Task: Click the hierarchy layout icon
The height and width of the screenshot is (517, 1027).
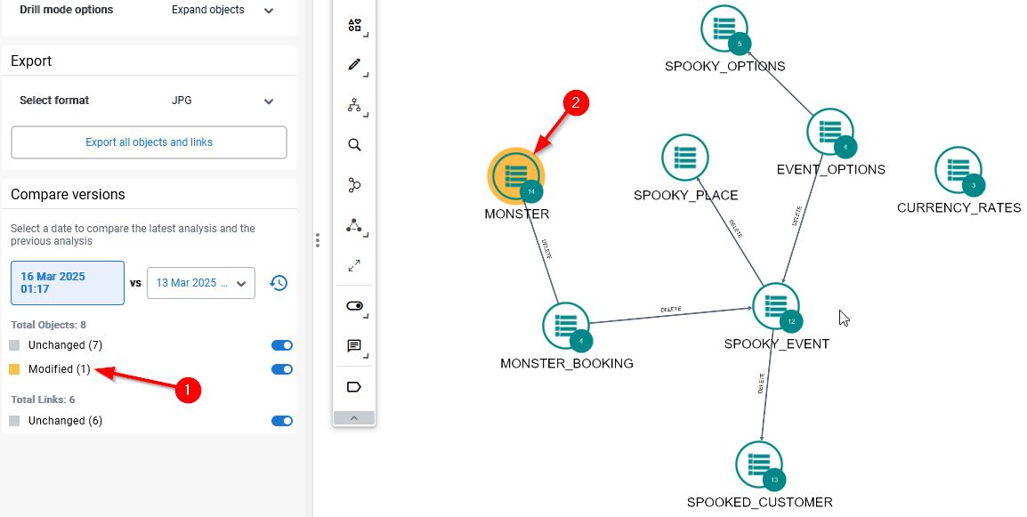Action: click(x=354, y=106)
